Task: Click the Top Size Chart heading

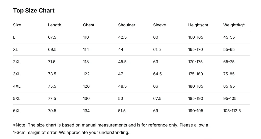Action: [34, 11]
